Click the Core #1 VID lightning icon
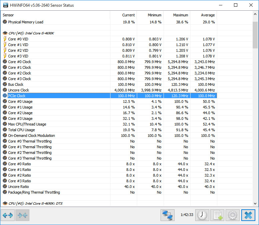This screenshot has width=259, height=225. [5, 45]
